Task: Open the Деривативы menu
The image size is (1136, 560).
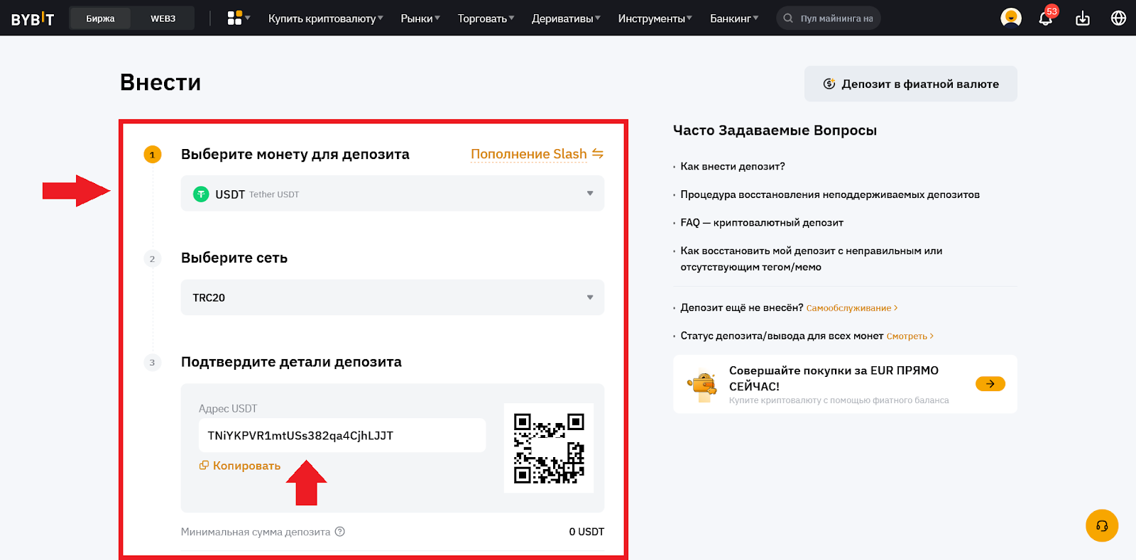Action: [565, 18]
